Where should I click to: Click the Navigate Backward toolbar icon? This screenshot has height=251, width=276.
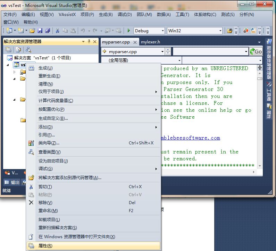click(x=107, y=31)
